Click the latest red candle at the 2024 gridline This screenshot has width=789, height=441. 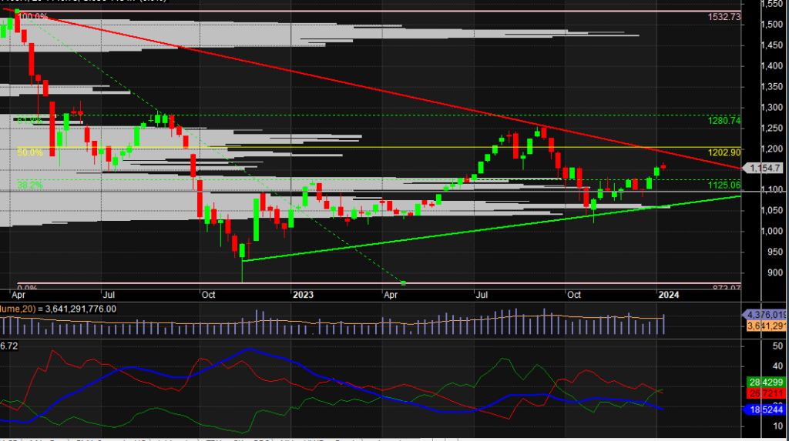pyautogui.click(x=663, y=166)
